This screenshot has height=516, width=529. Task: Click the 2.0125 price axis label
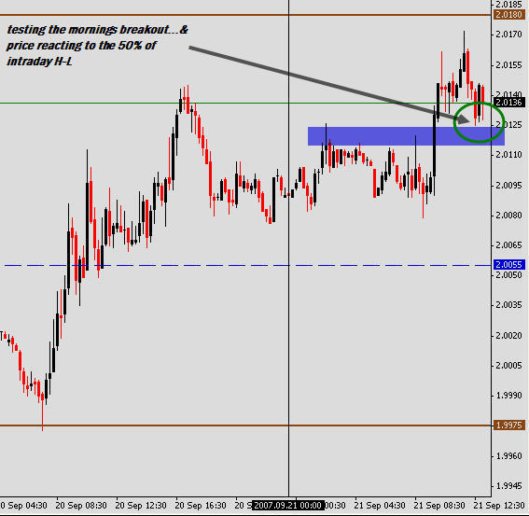[x=509, y=125]
